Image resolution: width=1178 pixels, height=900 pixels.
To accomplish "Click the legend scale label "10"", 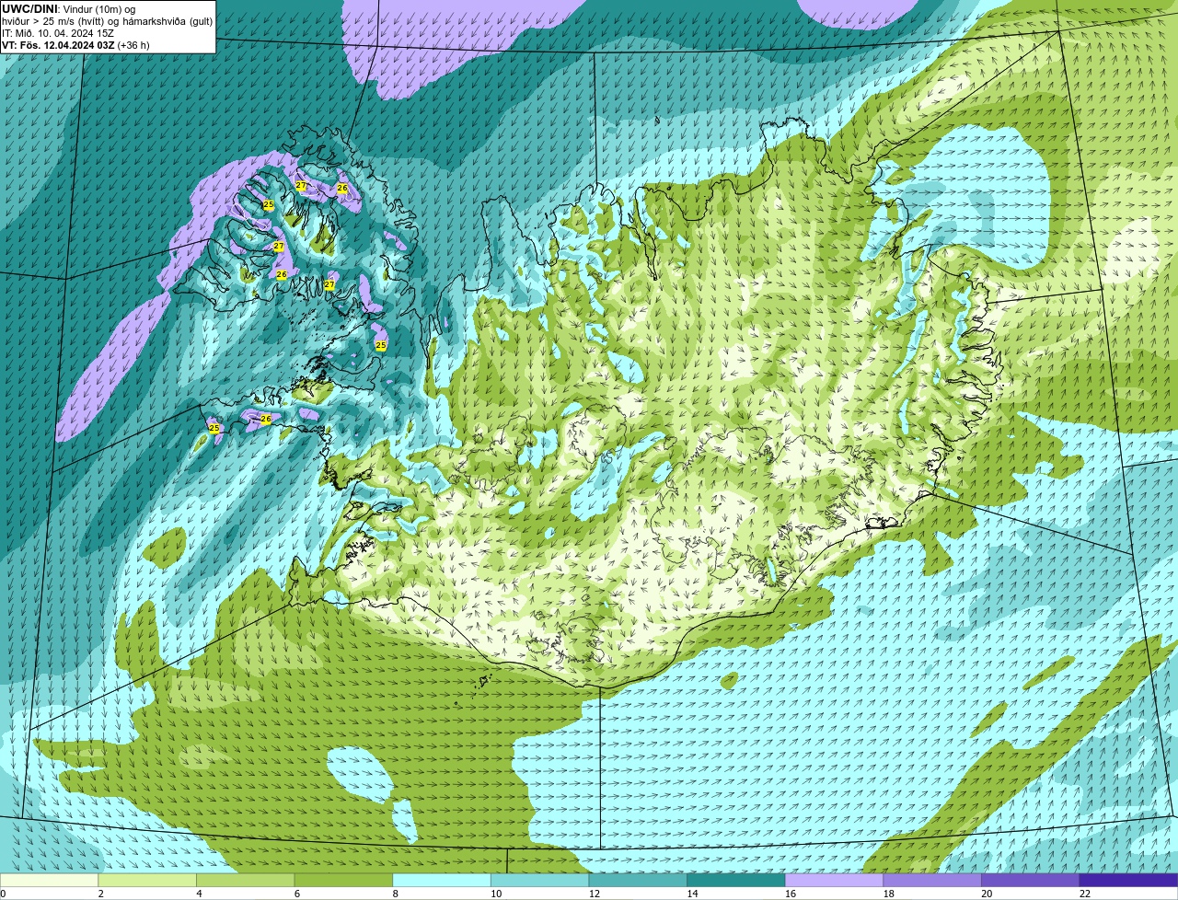I will [x=496, y=894].
